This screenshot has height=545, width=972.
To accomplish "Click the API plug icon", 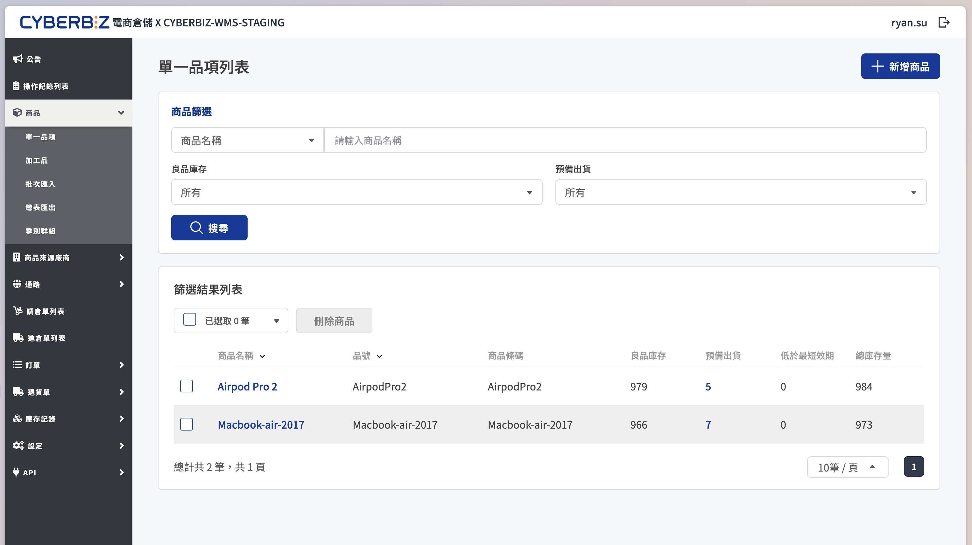I will coord(16,472).
